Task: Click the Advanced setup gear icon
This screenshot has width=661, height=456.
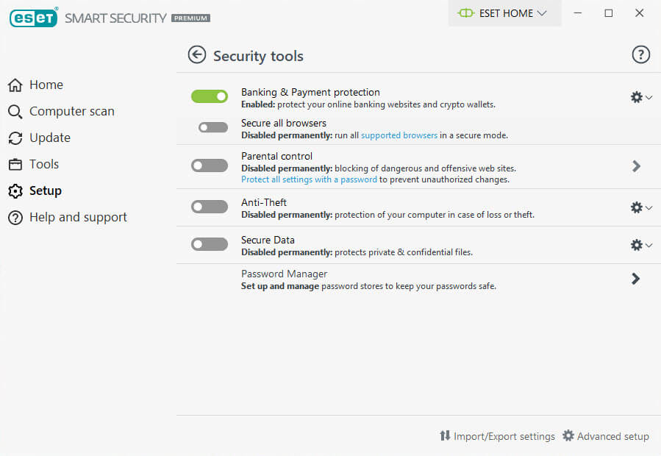Action: 568,435
